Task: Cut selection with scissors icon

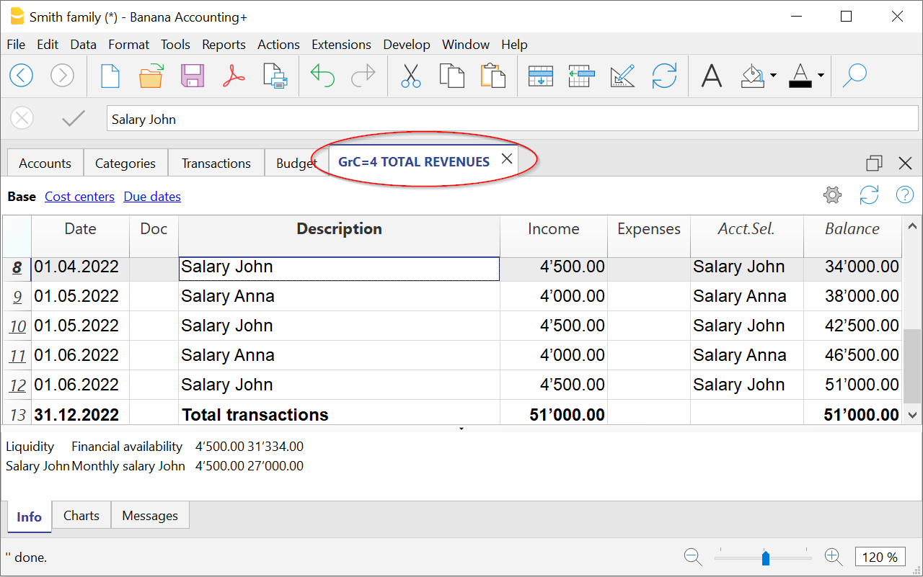Action: pos(410,75)
